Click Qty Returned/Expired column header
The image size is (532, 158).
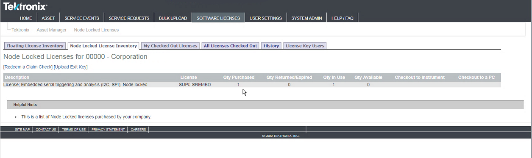[289, 78]
